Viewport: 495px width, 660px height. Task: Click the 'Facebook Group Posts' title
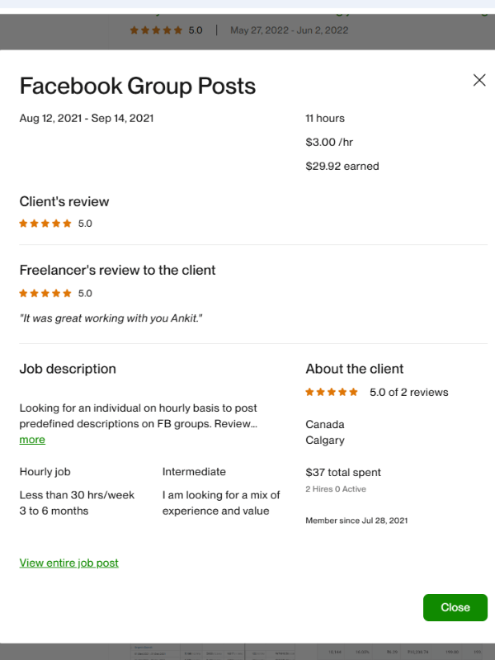point(138,86)
